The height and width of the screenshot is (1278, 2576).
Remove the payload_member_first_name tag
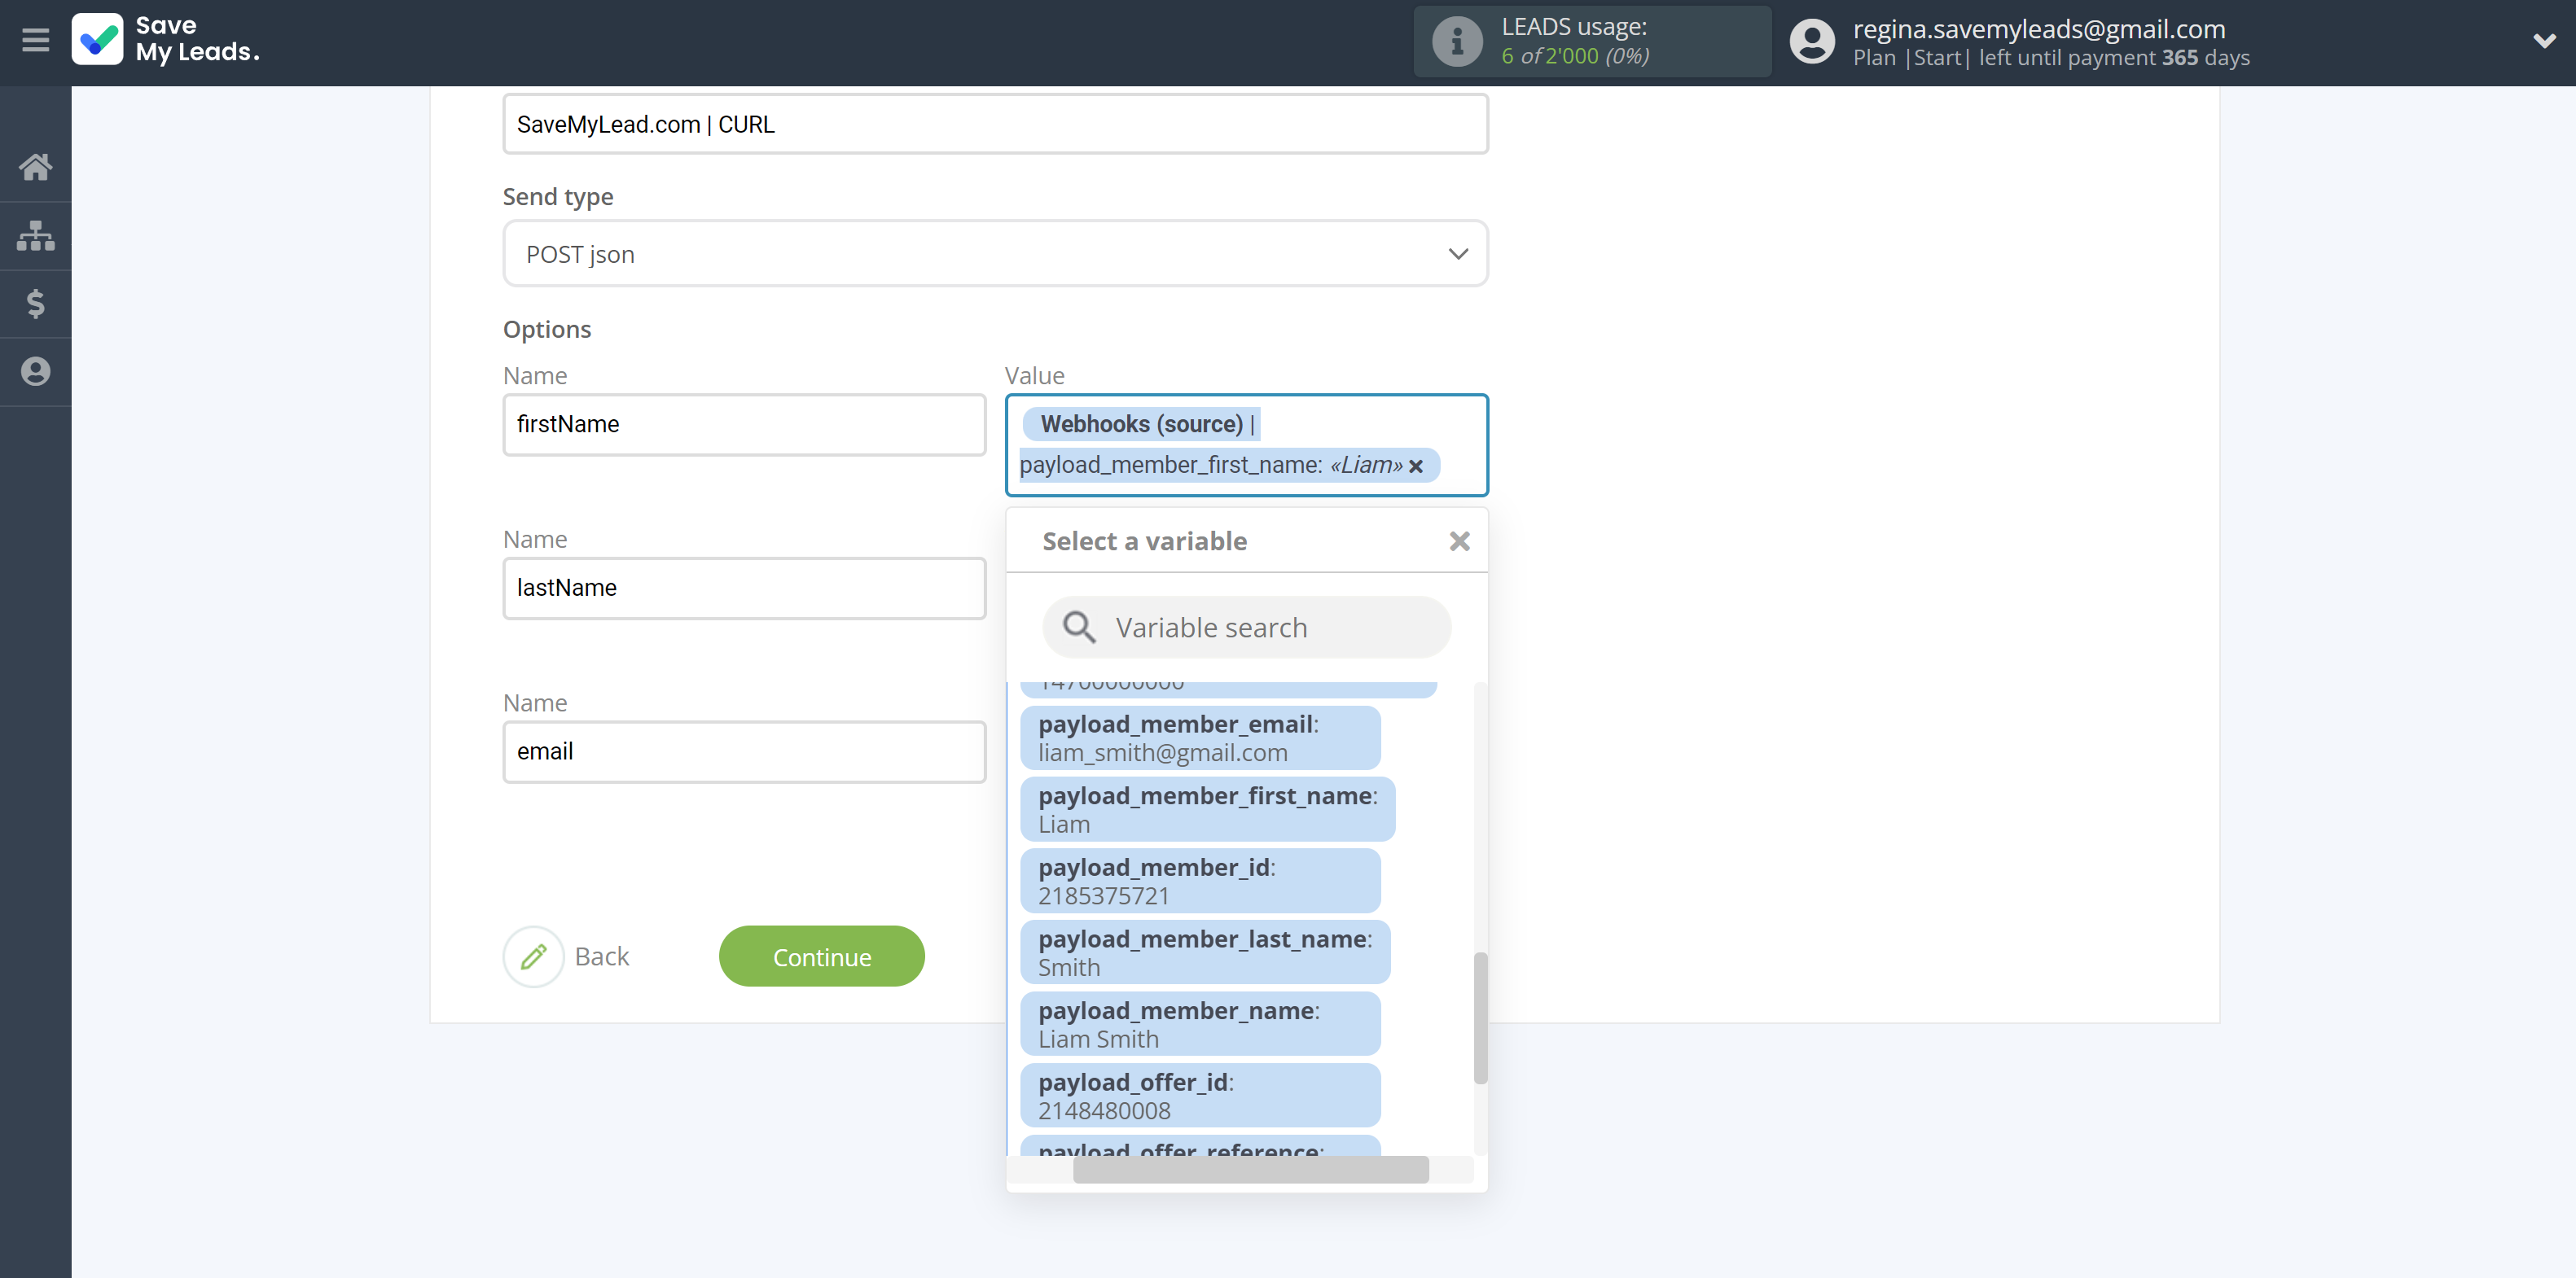click(1416, 465)
